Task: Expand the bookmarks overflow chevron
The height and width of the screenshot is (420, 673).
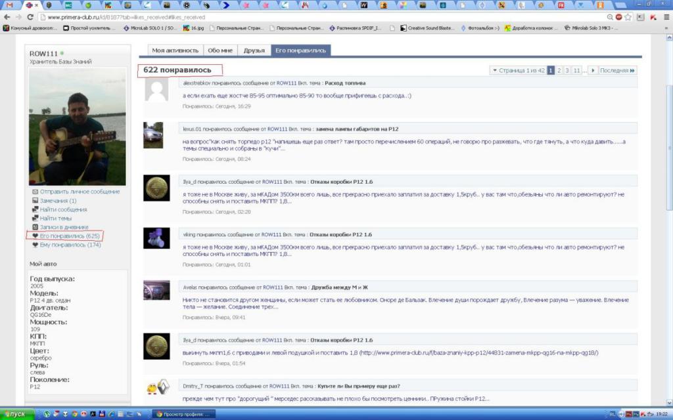Action: tap(666, 28)
